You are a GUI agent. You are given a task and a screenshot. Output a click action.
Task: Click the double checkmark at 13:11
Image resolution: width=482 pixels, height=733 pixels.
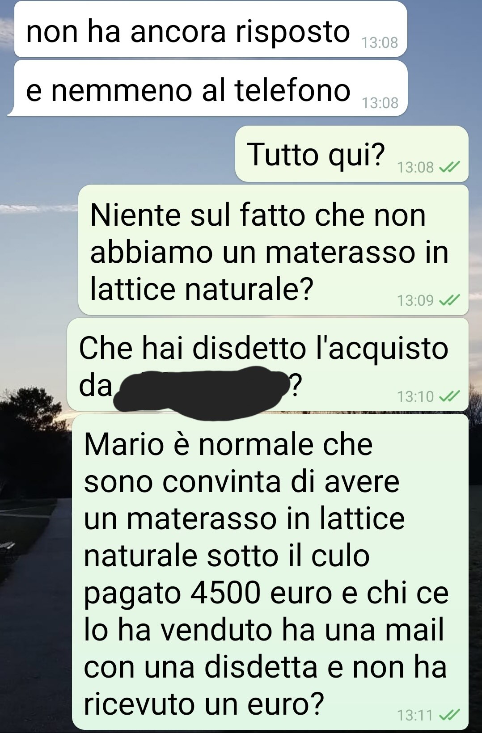pyautogui.click(x=449, y=715)
